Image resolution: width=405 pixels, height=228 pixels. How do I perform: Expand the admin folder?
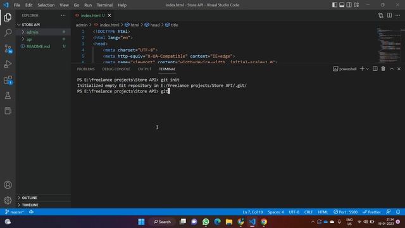tap(44, 32)
